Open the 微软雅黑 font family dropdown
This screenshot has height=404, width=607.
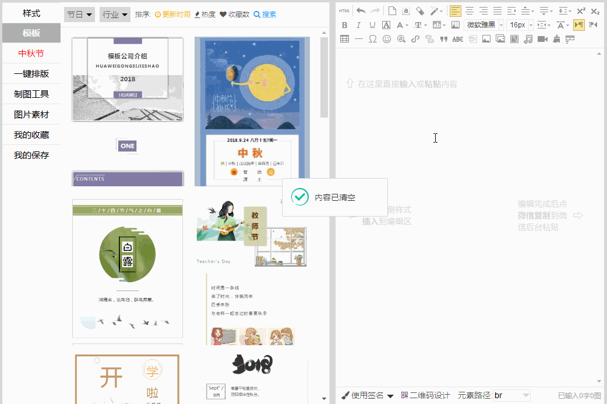point(484,25)
